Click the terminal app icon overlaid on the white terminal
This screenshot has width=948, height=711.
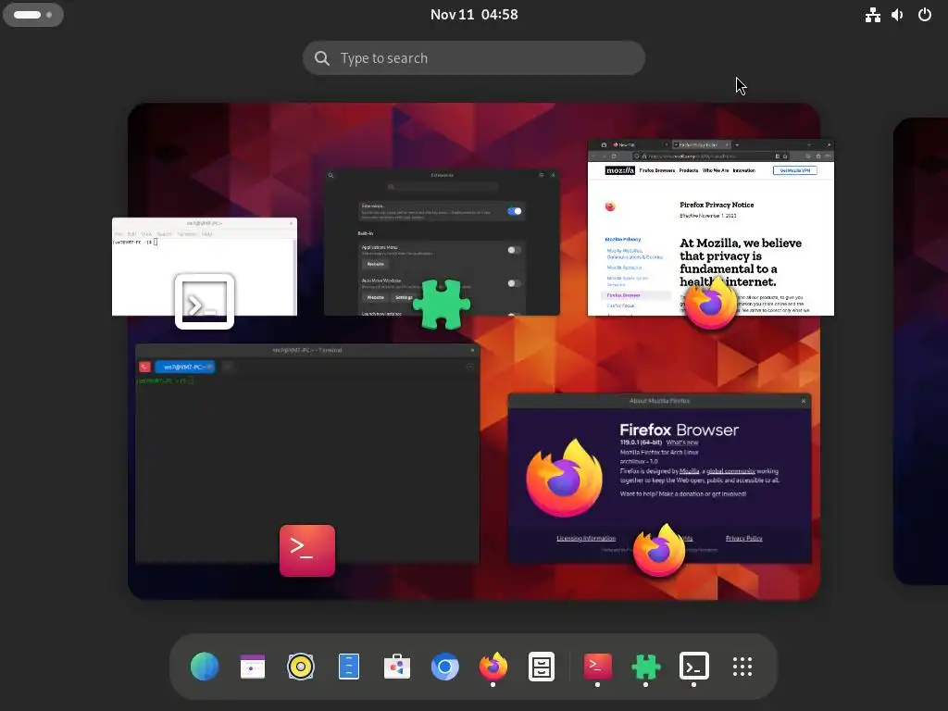[205, 301]
